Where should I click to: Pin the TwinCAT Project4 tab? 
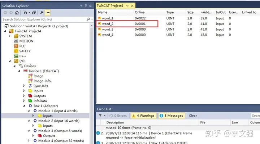(127, 6)
